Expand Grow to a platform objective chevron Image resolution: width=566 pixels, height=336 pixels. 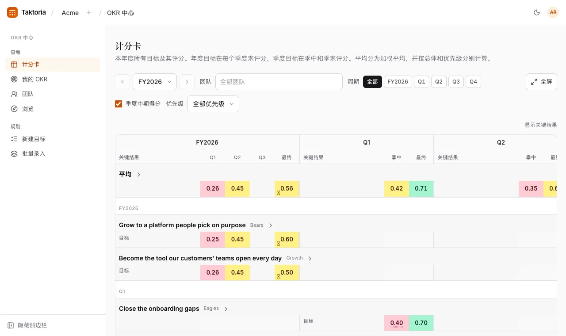point(271,225)
